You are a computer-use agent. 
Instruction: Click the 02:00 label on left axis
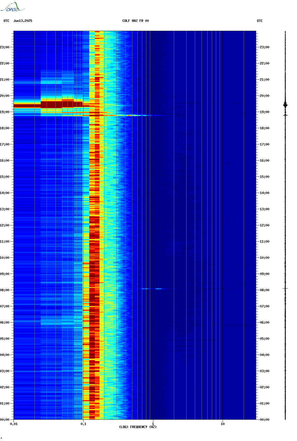(x=5, y=387)
